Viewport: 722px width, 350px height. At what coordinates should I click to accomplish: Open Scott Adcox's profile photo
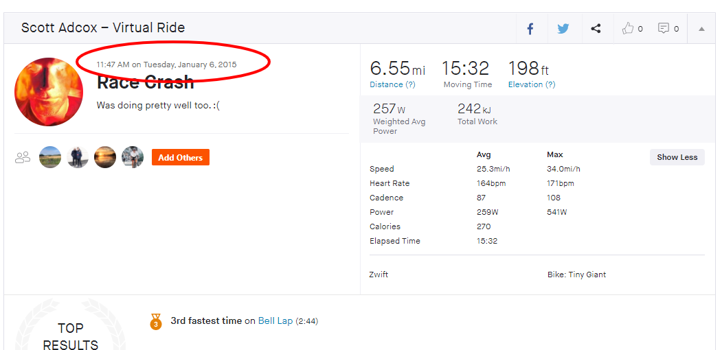[x=49, y=92]
